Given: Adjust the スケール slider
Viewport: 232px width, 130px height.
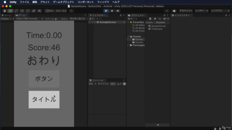Looking at the screenshot, I should point(58,19).
